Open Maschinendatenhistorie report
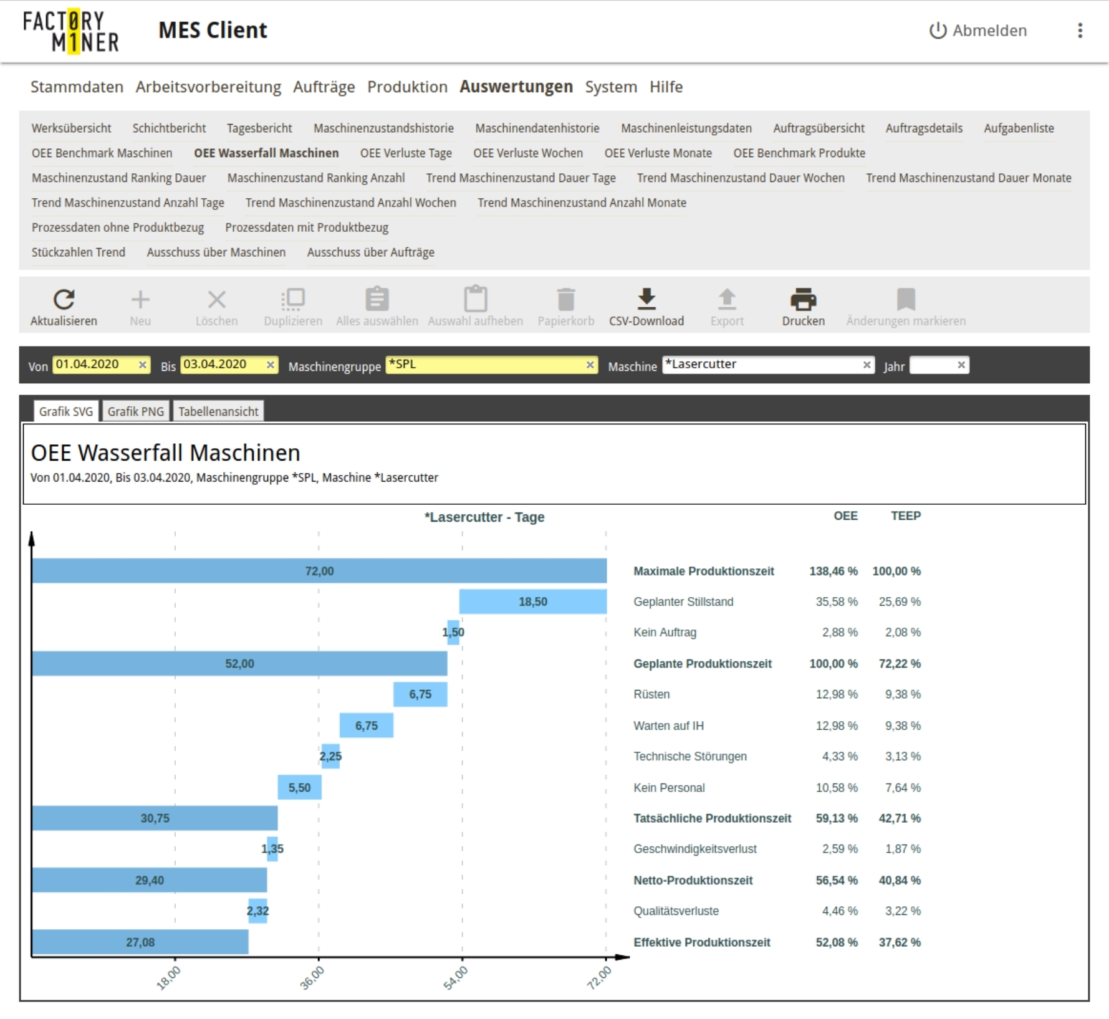Viewport: 1109px width, 1019px height. click(x=537, y=128)
